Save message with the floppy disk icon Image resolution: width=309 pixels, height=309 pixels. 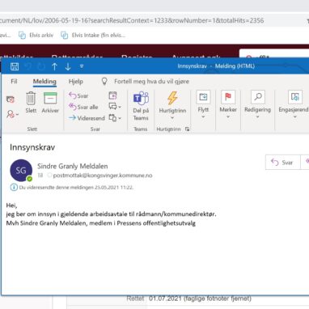pyautogui.click(x=15, y=66)
